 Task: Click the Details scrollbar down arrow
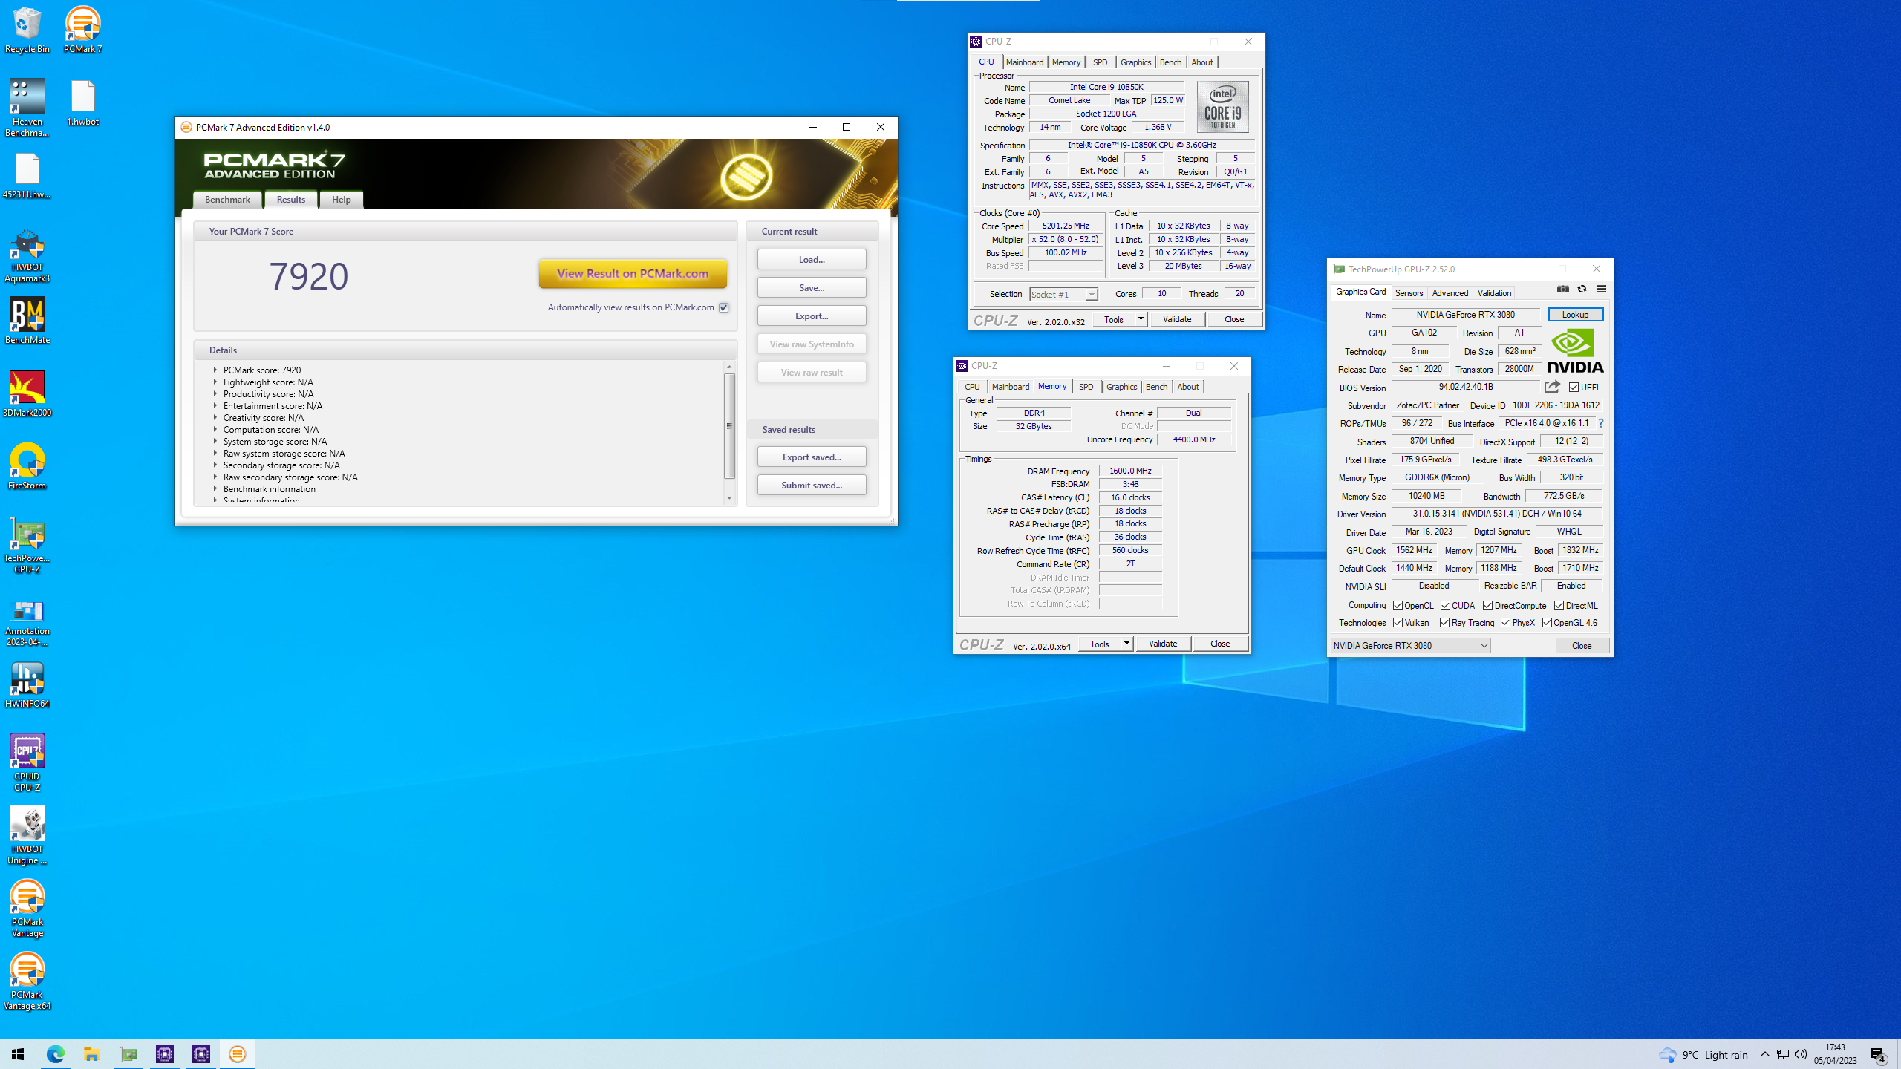pyautogui.click(x=729, y=498)
